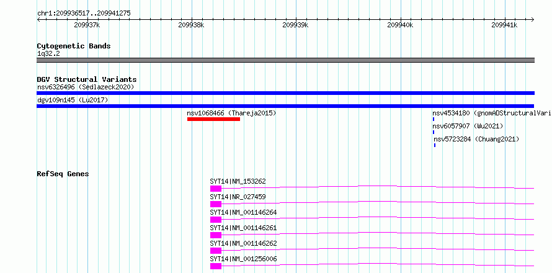Screen dimensions: 552x273
Task: Open the nsv1068466 (Thareja2015) label
Action: click(x=231, y=113)
